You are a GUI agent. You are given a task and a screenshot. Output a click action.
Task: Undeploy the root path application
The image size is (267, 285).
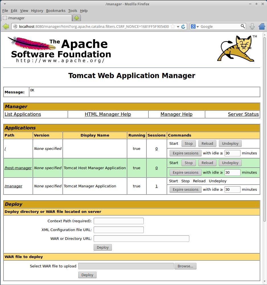click(230, 144)
